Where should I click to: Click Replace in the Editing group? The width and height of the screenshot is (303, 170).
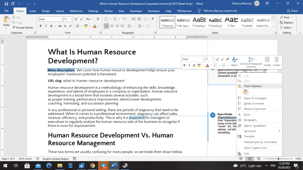click(x=287, y=22)
